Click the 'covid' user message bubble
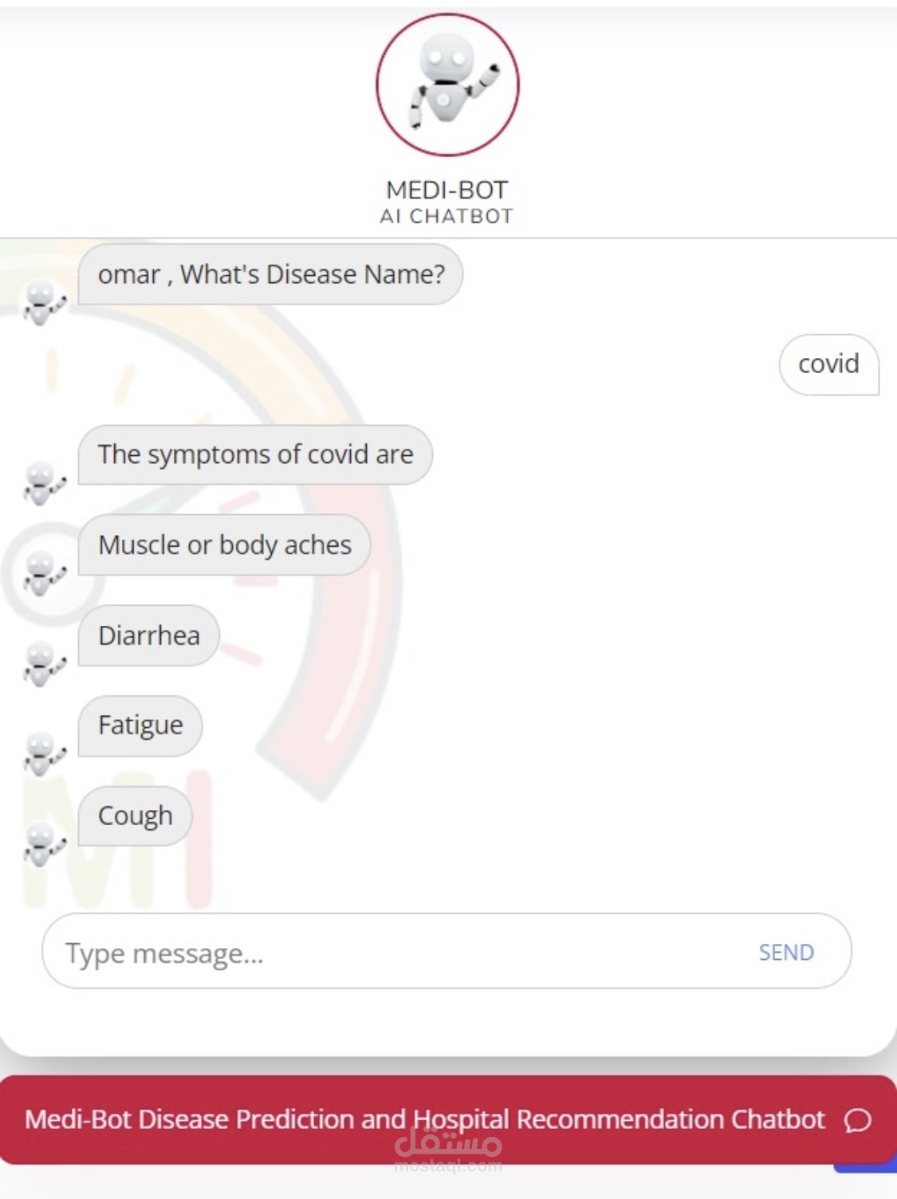The image size is (897, 1199). 828,364
